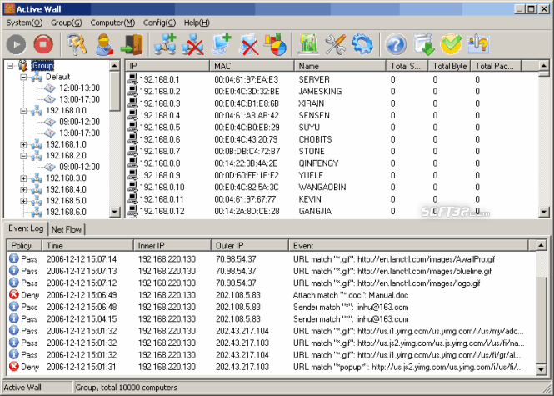Screen dimensions: 554x396
Task: Click the yellow checkmark register icon
Action: [452, 44]
